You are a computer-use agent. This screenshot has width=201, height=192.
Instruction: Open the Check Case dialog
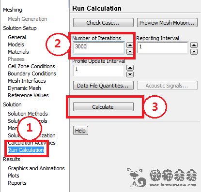(x=103, y=23)
